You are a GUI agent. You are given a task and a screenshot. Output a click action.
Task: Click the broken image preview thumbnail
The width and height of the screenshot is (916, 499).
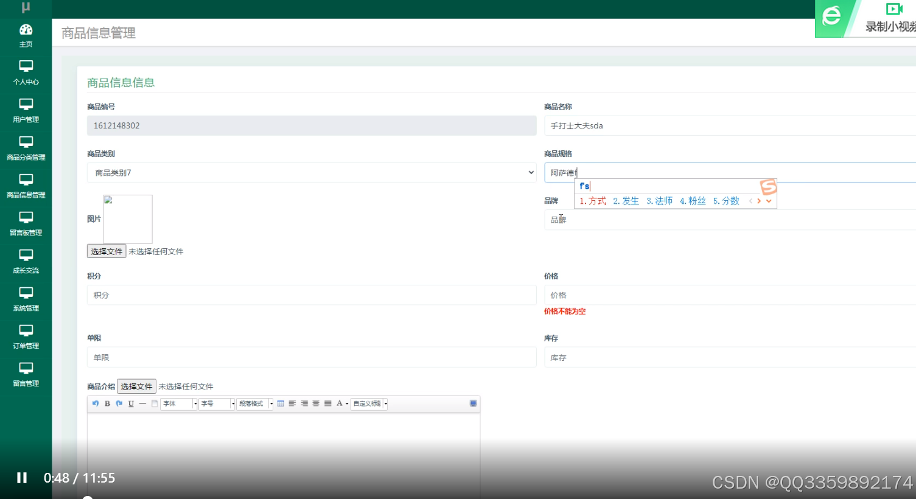(x=128, y=219)
